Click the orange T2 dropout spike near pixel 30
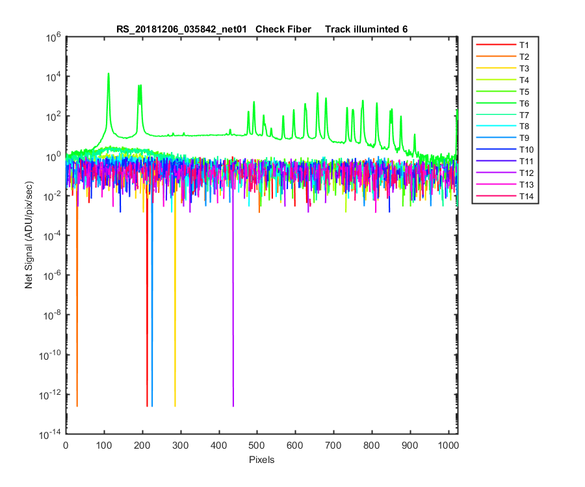Screen dimensions: 585x487 click(x=77, y=298)
